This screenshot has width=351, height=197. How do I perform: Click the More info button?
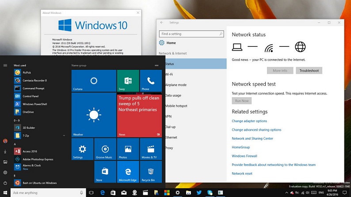click(280, 70)
